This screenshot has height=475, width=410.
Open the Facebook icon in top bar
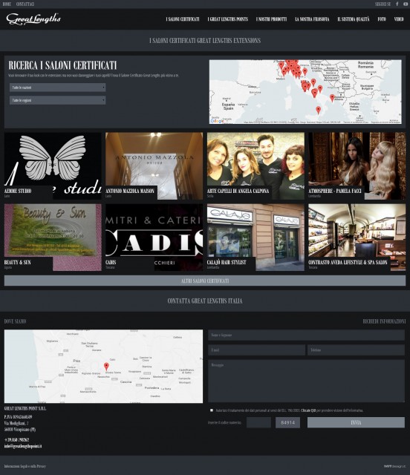point(397,4)
